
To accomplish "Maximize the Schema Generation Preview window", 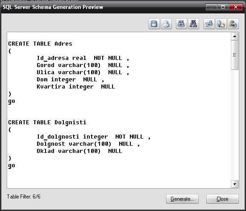I will tap(223, 7).
